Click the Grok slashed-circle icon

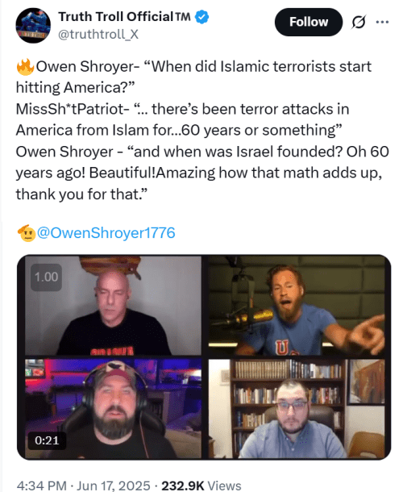(359, 23)
